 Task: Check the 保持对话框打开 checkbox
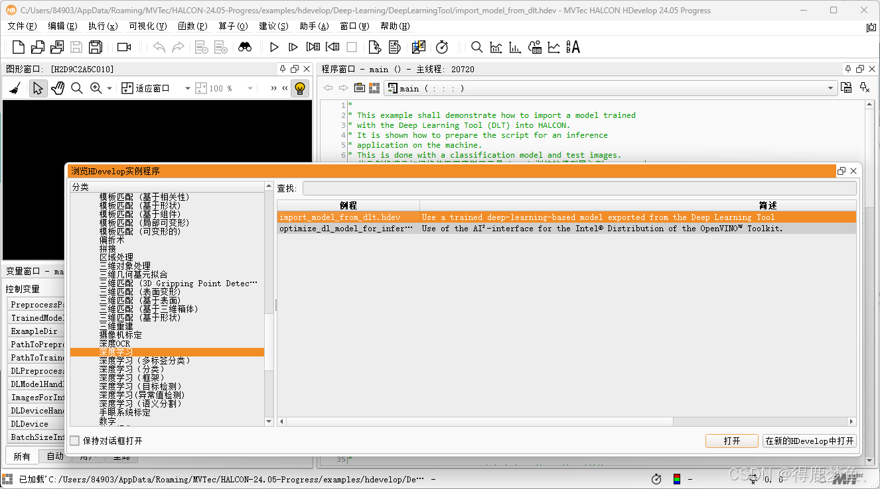pyautogui.click(x=75, y=441)
